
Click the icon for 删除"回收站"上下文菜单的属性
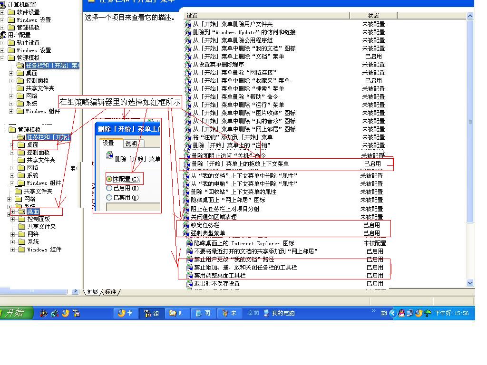click(x=186, y=192)
